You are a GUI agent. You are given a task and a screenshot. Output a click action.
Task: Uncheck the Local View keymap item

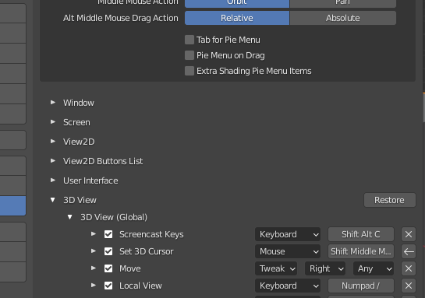(108, 286)
